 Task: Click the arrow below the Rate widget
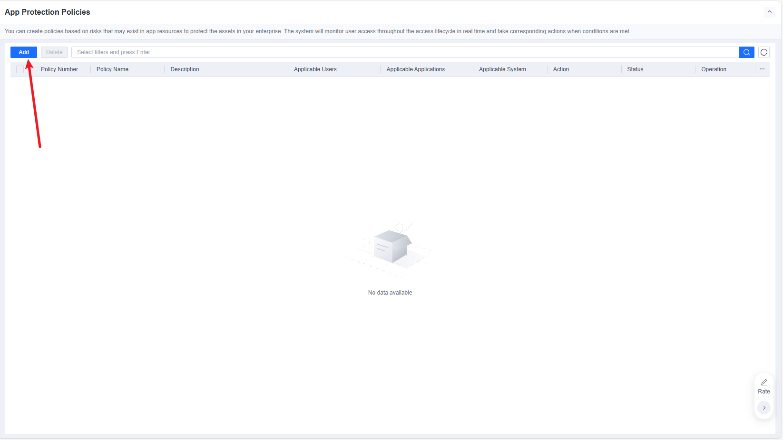pos(764,408)
